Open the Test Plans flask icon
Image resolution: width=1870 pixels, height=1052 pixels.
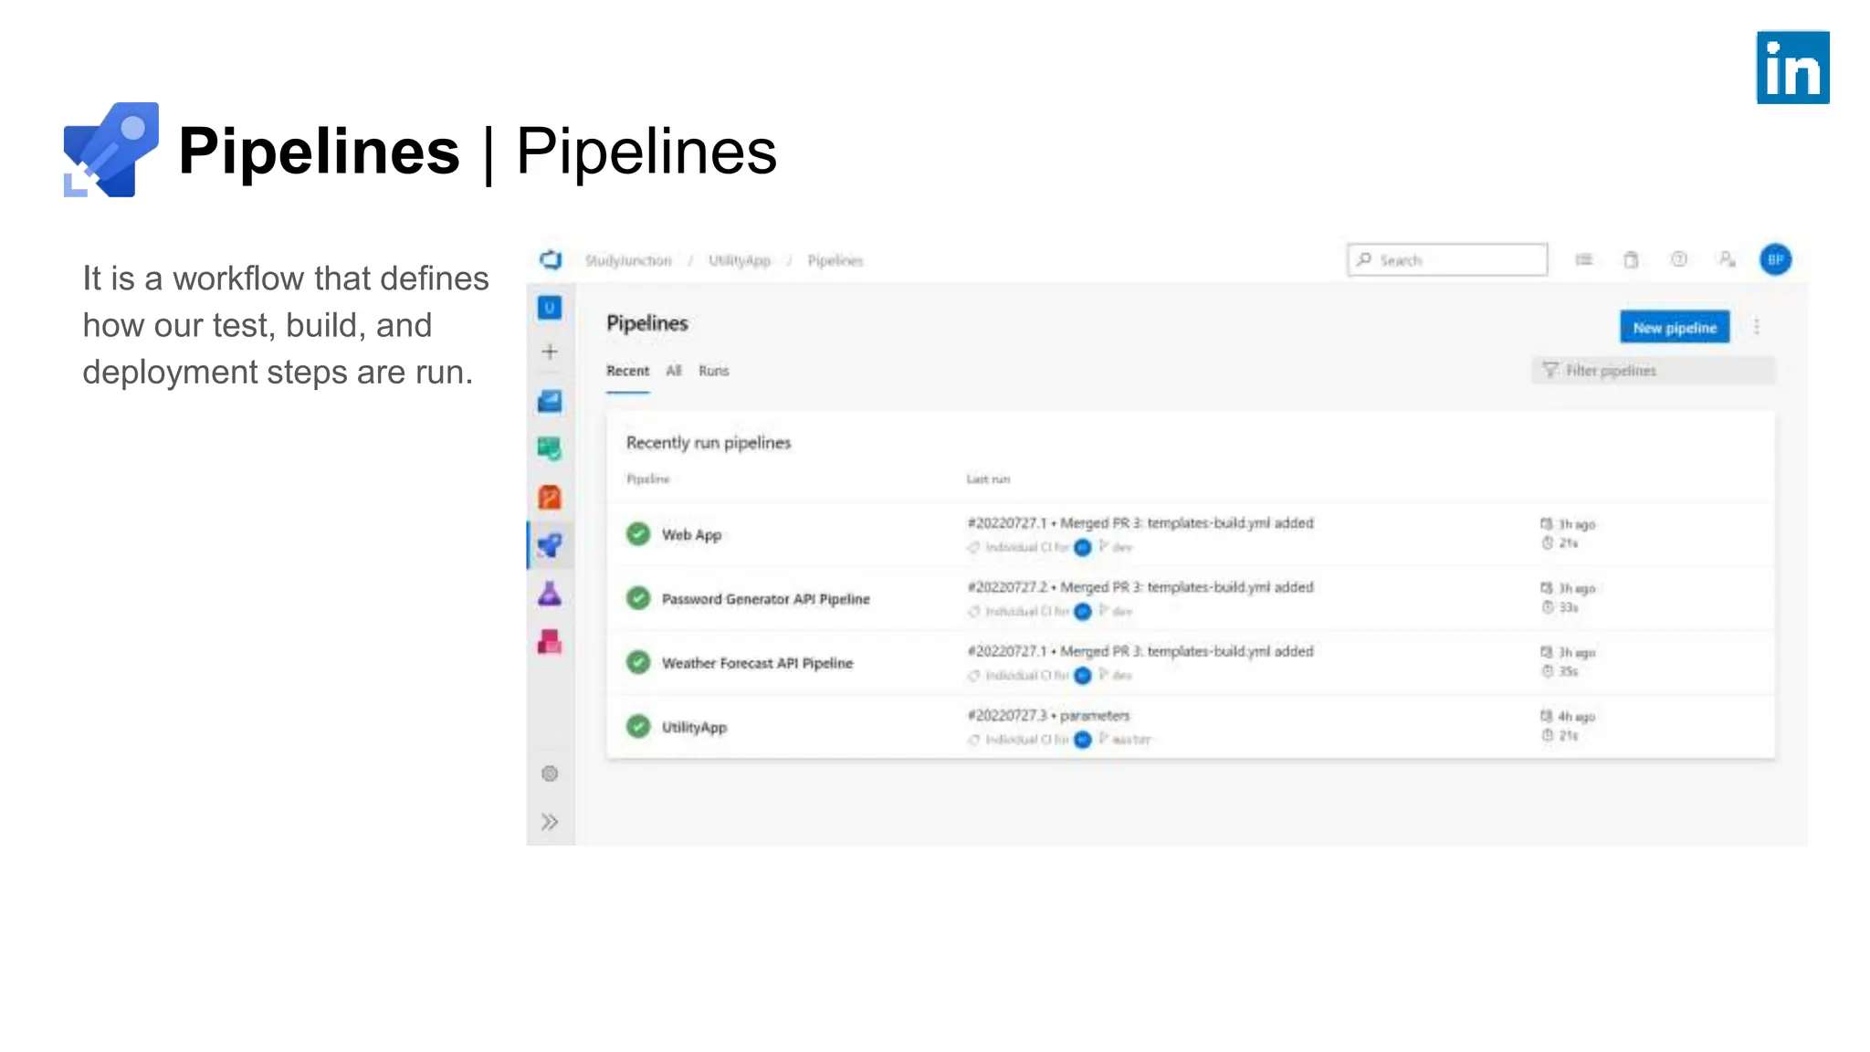pyautogui.click(x=550, y=594)
